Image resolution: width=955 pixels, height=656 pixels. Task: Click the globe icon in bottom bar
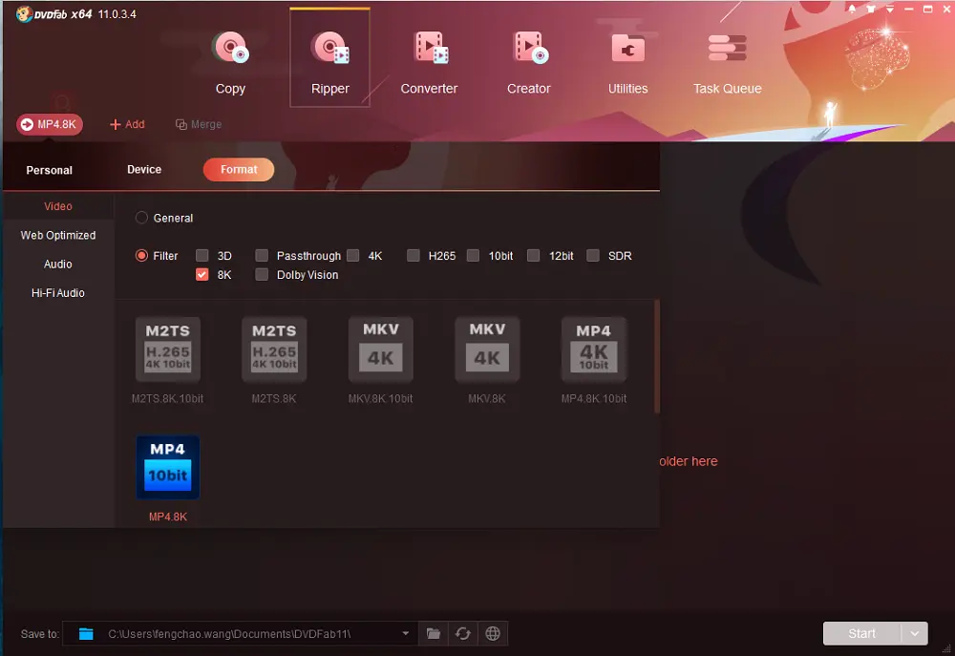493,633
